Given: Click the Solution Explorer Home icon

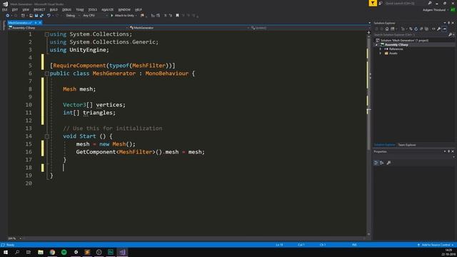Looking at the screenshot, I should click(387, 29).
